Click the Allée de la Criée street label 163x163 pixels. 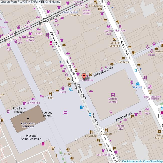pos(104,71)
